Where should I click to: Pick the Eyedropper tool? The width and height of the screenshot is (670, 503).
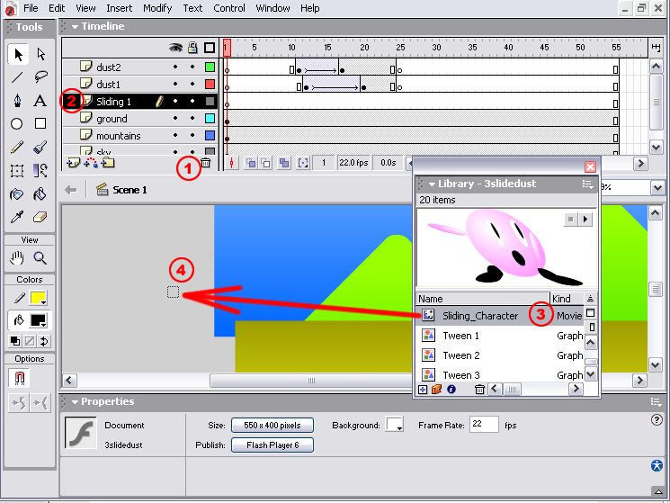point(17,217)
